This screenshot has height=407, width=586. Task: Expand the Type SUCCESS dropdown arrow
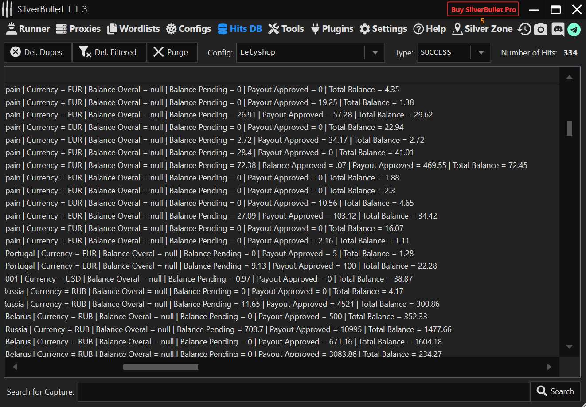click(x=481, y=52)
